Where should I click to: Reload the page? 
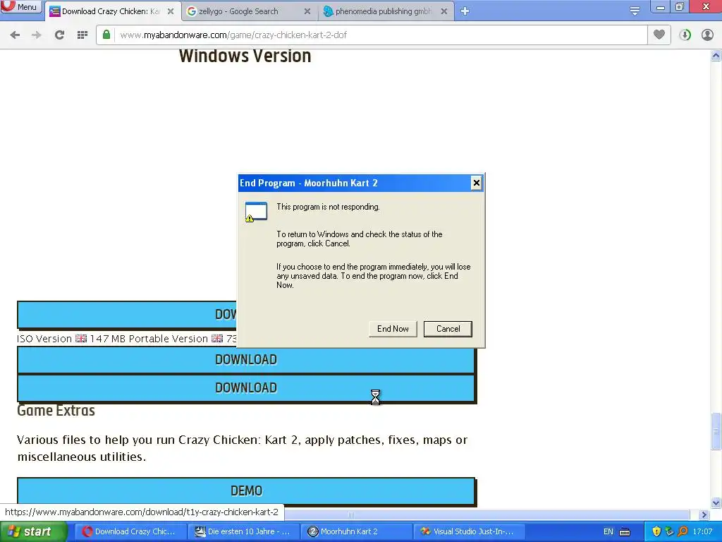click(x=59, y=35)
